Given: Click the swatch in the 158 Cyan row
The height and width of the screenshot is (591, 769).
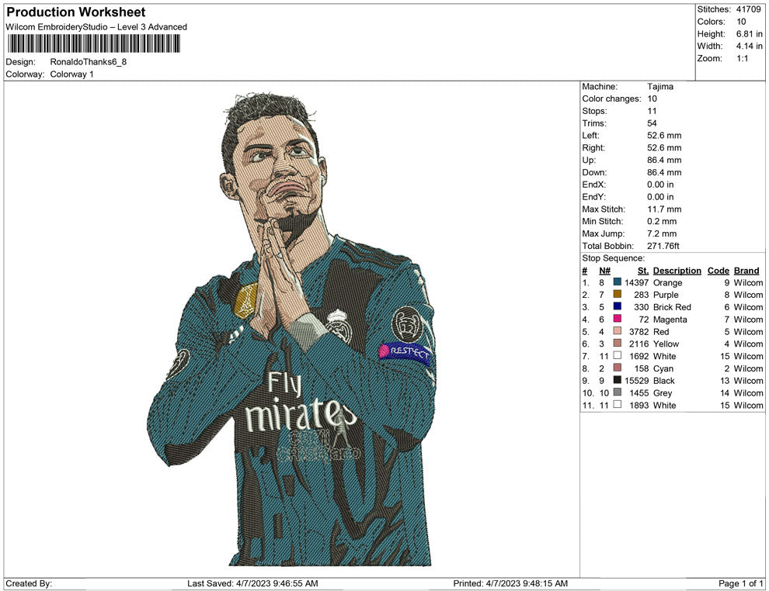Looking at the screenshot, I should (617, 367).
